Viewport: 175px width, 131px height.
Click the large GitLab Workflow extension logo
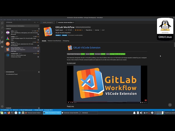click(48, 31)
